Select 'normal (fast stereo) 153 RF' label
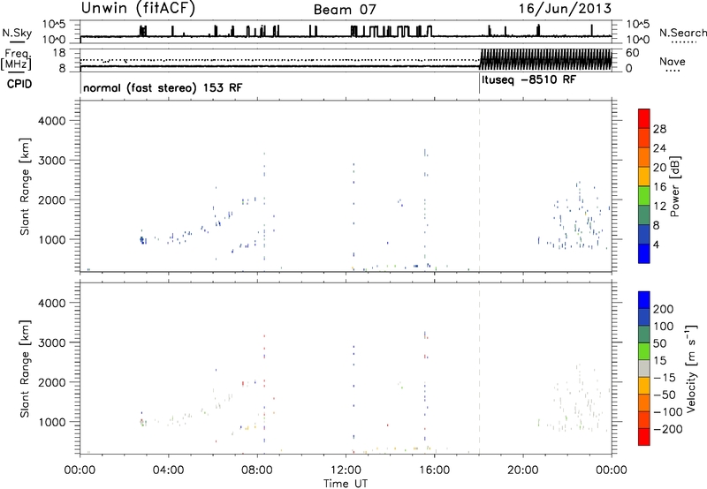The width and height of the screenshot is (707, 489). (x=163, y=87)
